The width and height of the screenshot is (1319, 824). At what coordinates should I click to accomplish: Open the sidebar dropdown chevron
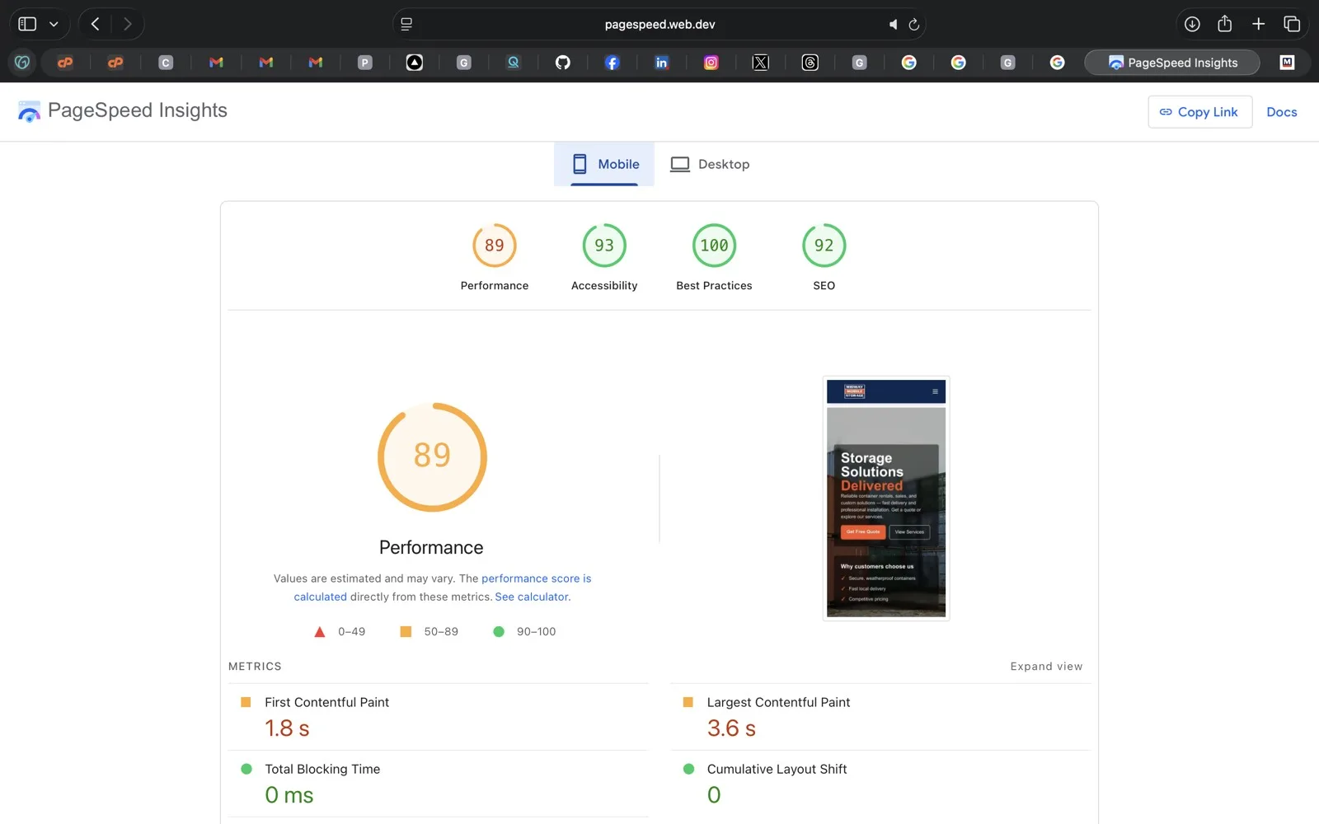tap(54, 24)
